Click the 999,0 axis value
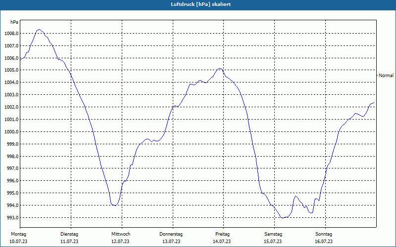The height and width of the screenshot is (247, 396). [12, 144]
